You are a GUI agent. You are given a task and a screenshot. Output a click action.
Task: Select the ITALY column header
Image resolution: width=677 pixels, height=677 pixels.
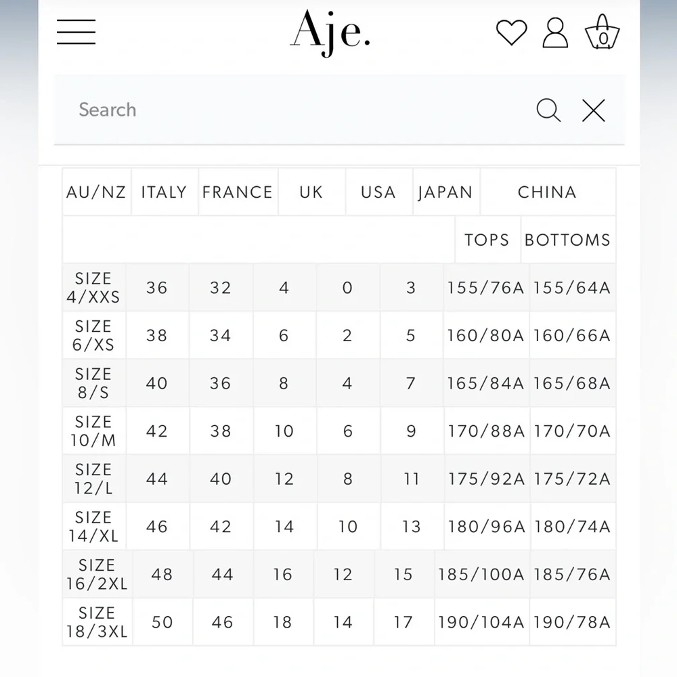click(164, 192)
